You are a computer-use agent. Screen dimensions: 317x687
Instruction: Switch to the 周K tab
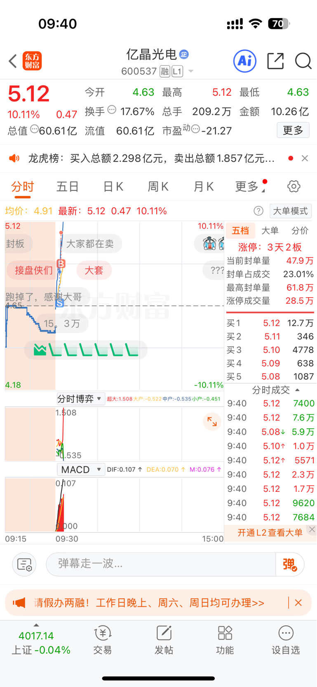pyautogui.click(x=158, y=187)
